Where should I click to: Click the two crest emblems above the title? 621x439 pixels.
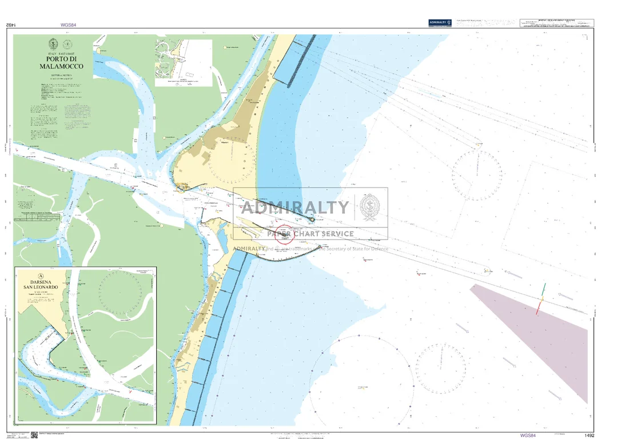61,44
